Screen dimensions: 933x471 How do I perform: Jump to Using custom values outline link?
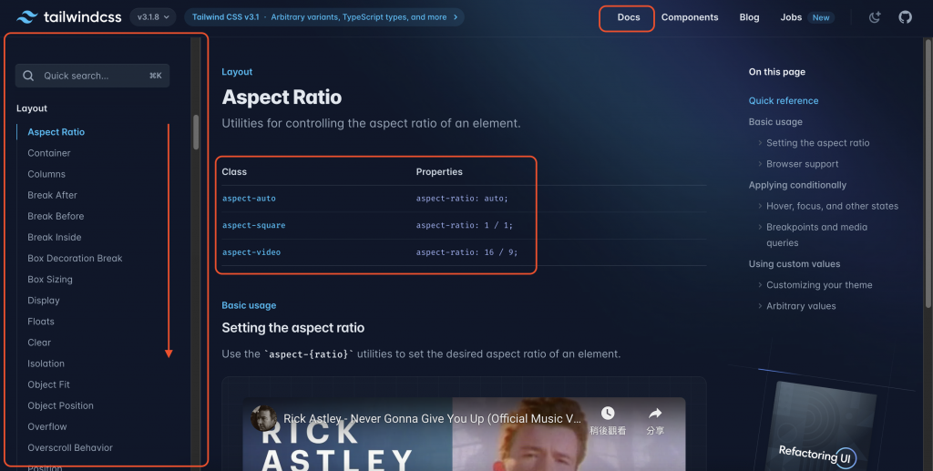click(795, 264)
